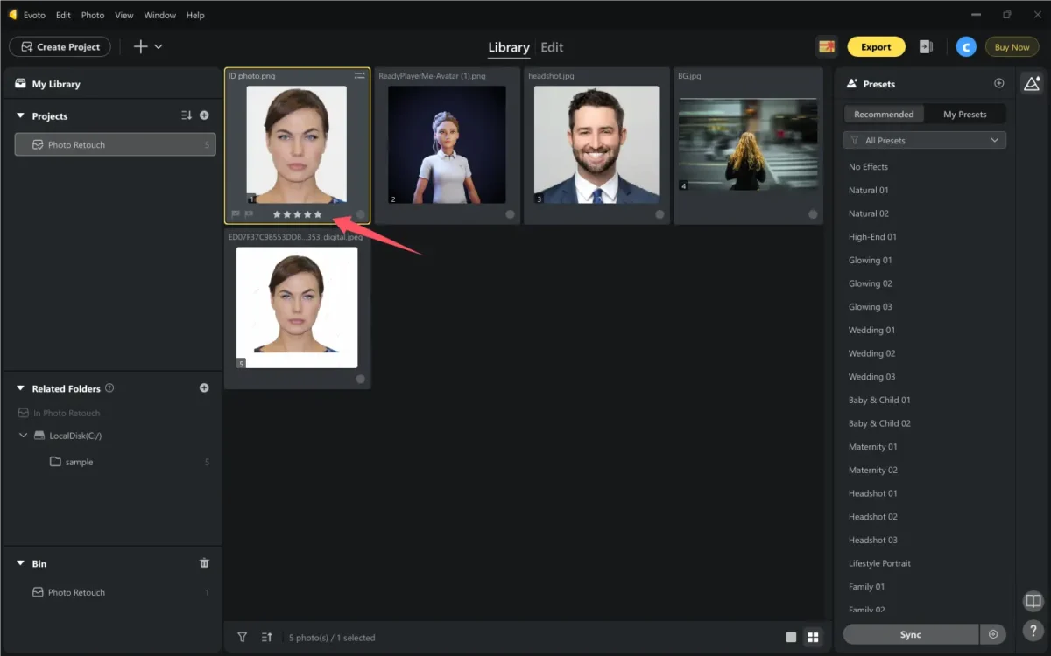Click the sort order icon in bottom bar
Image resolution: width=1051 pixels, height=656 pixels.
(x=267, y=638)
